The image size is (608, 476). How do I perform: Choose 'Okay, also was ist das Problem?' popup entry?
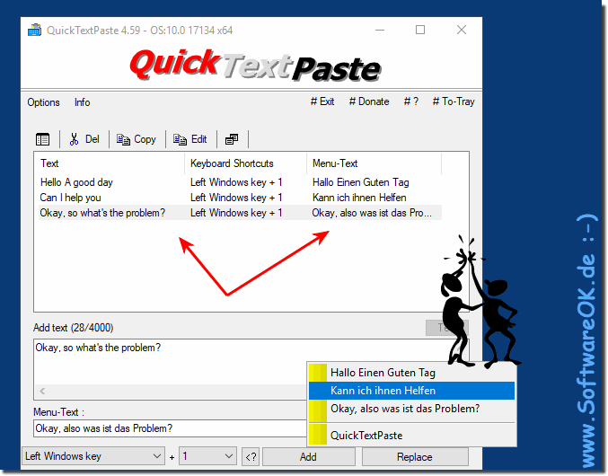[x=412, y=409]
